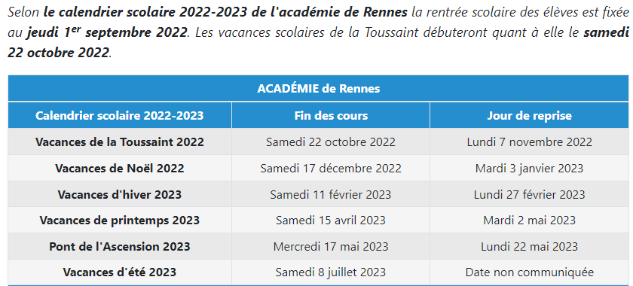Click the Mardi 2 mai 2023 cell
Viewport: 633px width, 286px height.
click(x=529, y=221)
